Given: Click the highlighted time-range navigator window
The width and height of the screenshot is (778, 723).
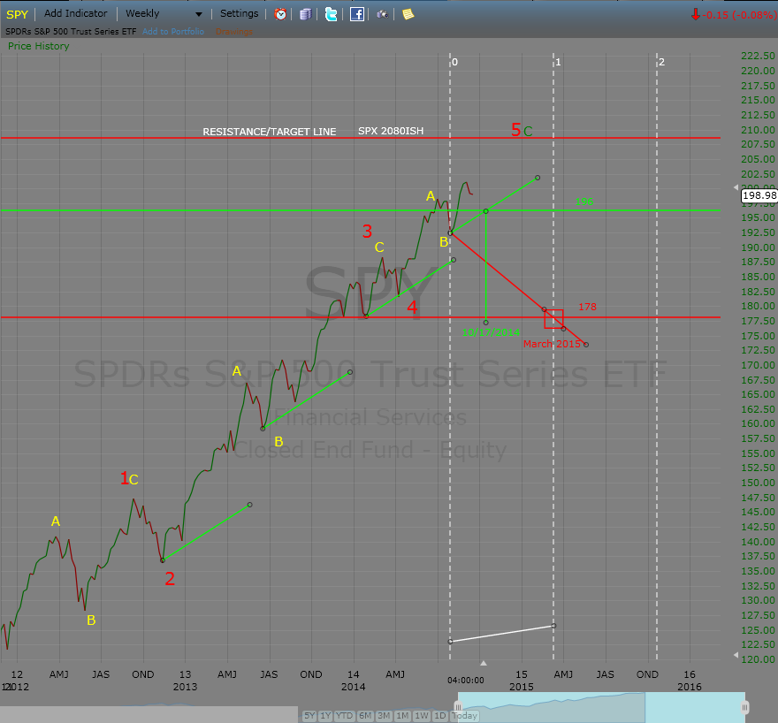Looking at the screenshot, I should [x=601, y=707].
